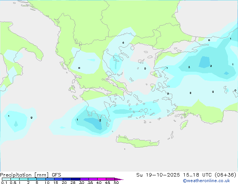Image resolution: width=238 pixels, height=184 pixels.
Task: Click the island of Crete on the map
Action: [x=137, y=141]
